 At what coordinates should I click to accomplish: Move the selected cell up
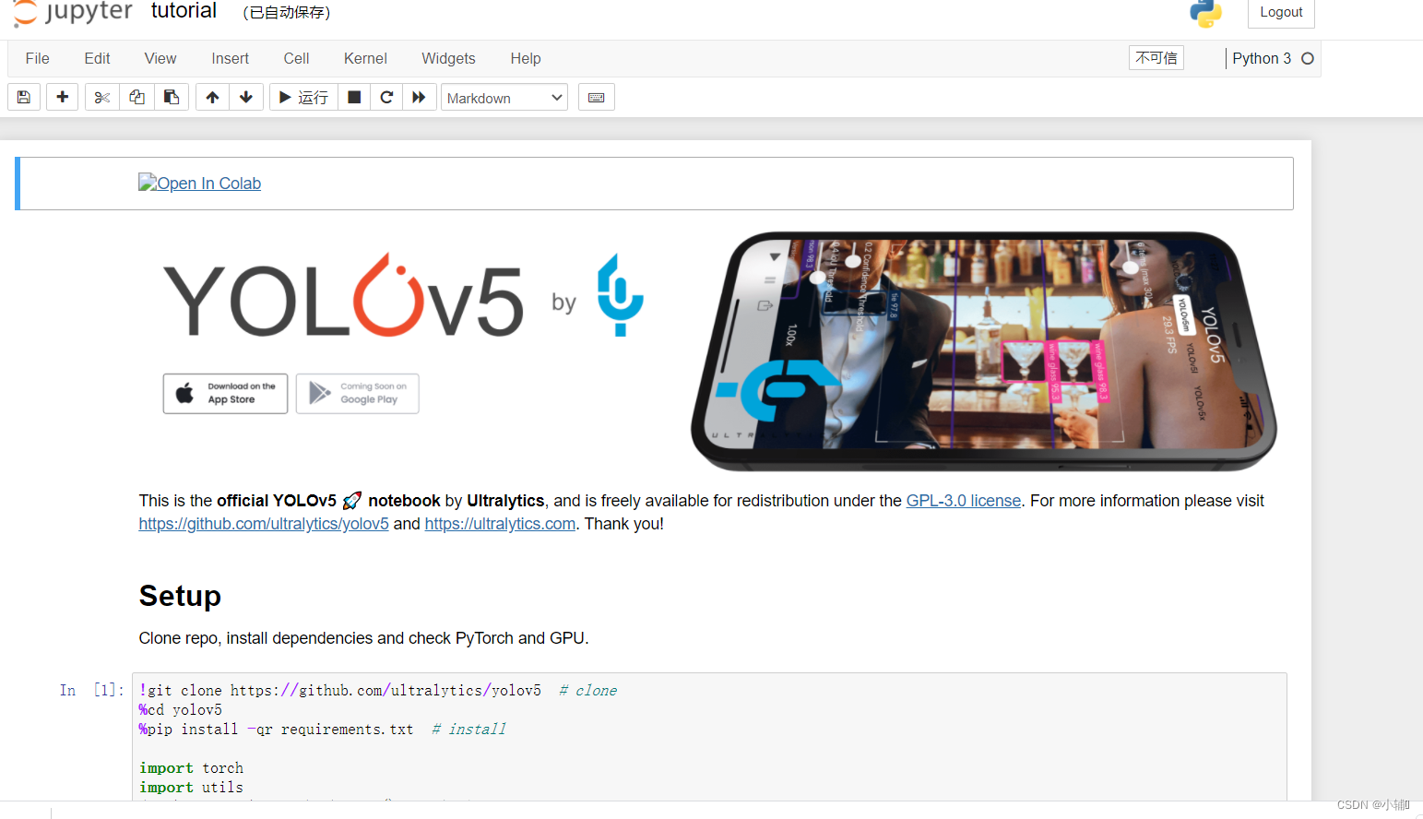(212, 97)
